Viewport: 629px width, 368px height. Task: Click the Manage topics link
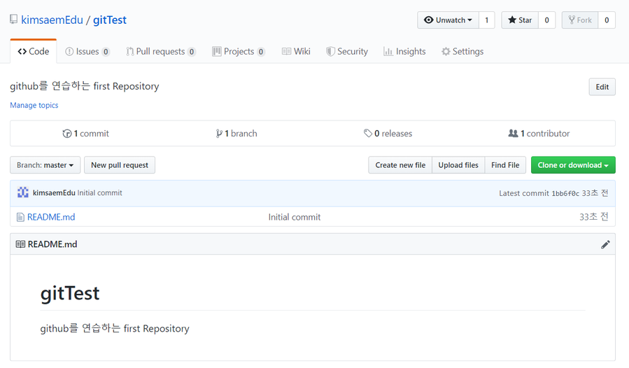[34, 105]
